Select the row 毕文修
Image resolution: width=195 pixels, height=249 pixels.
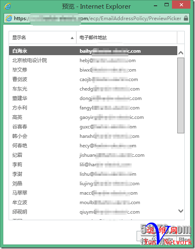pos(93,70)
